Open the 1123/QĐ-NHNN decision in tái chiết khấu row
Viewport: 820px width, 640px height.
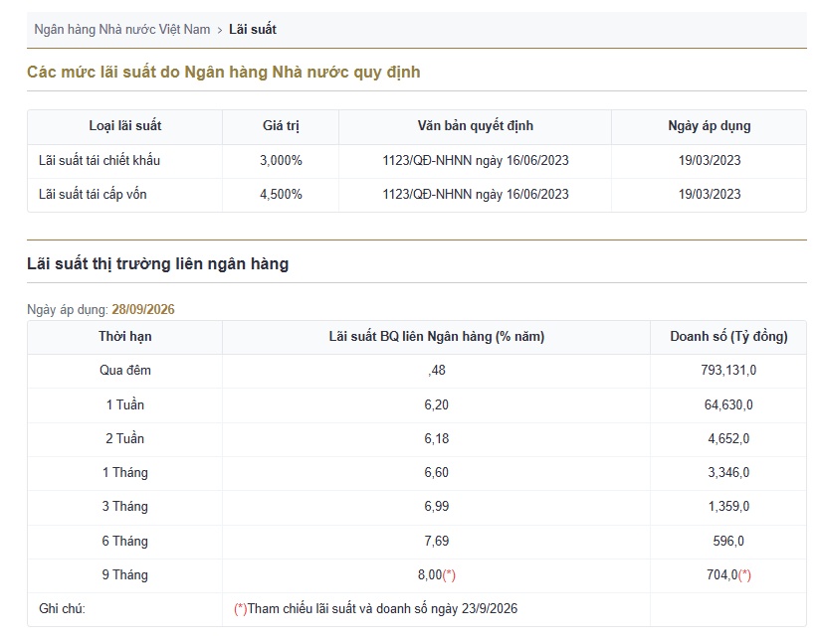click(476, 160)
